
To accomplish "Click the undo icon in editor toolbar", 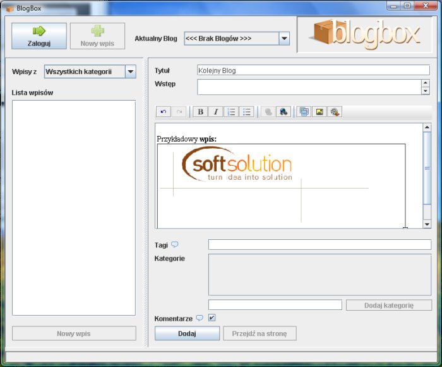I will [164, 112].
